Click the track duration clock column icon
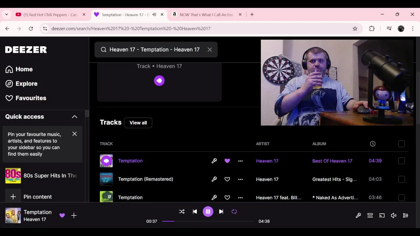Screen dimensions: 420x236 [x=373, y=144]
